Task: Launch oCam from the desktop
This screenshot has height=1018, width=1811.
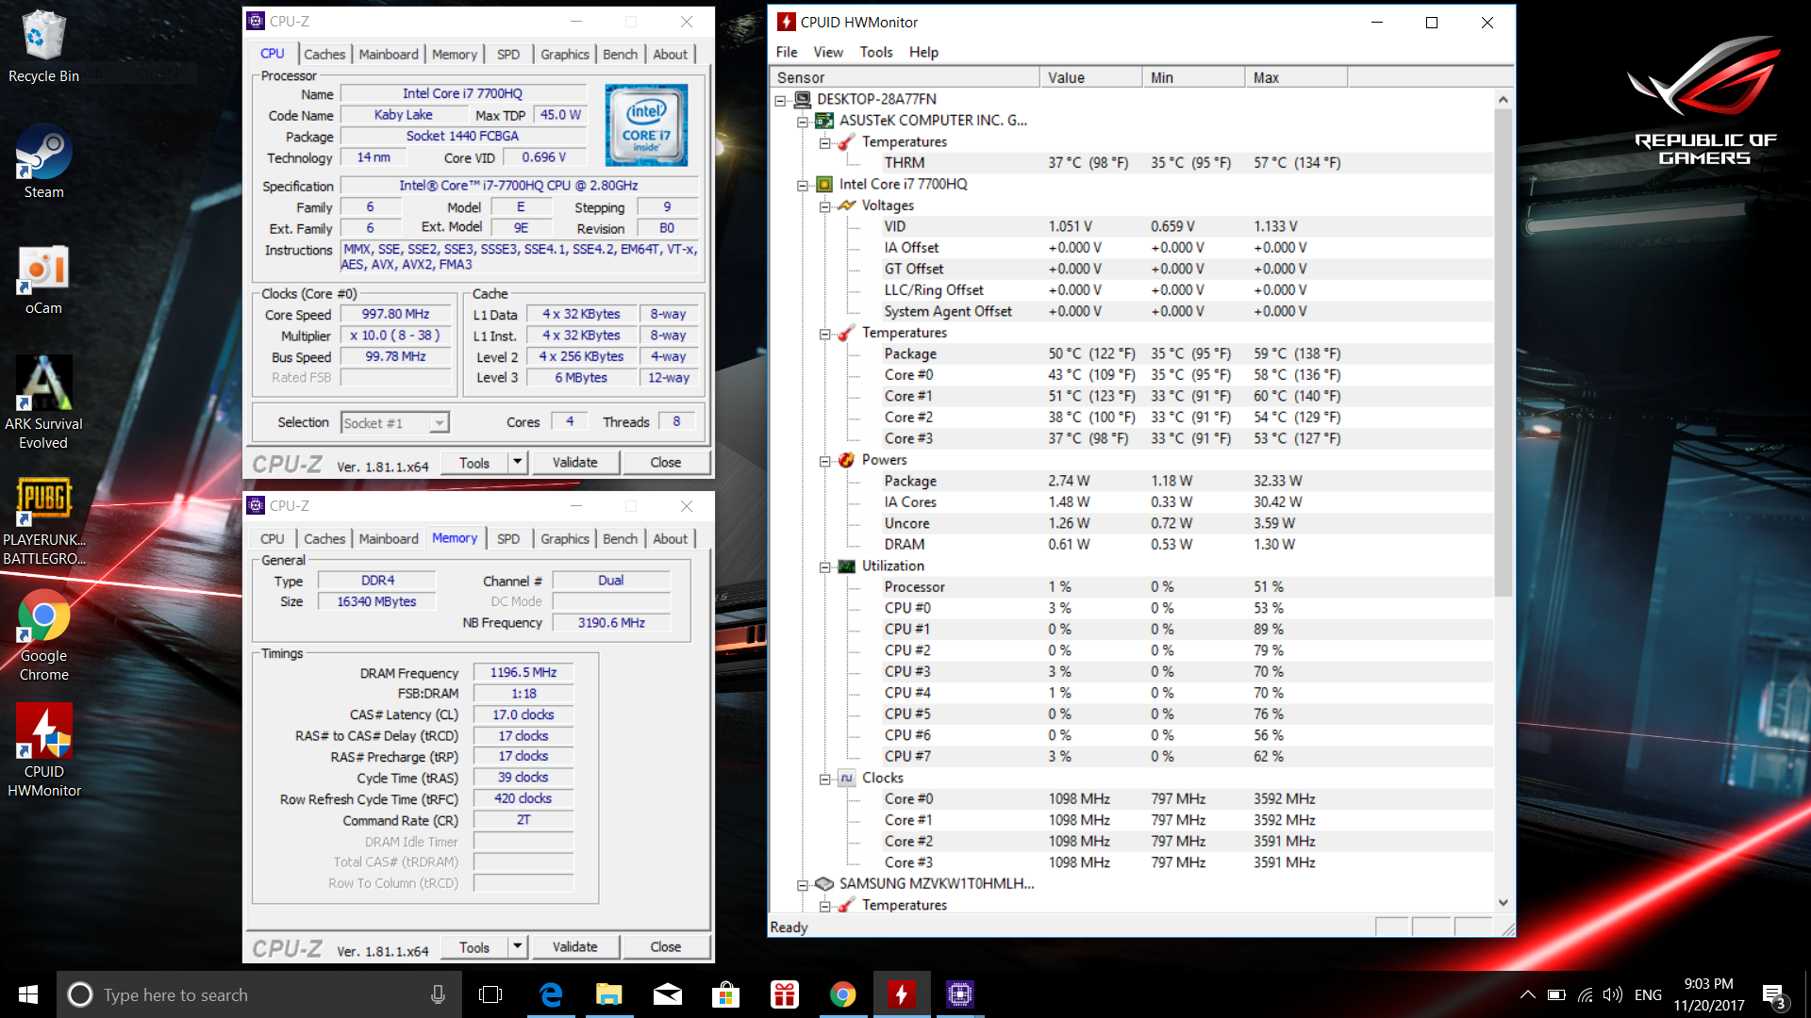Action: coord(43,280)
